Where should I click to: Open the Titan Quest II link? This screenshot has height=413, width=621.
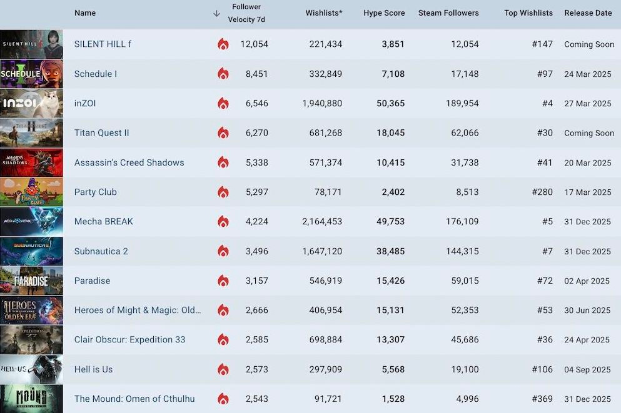[102, 133]
